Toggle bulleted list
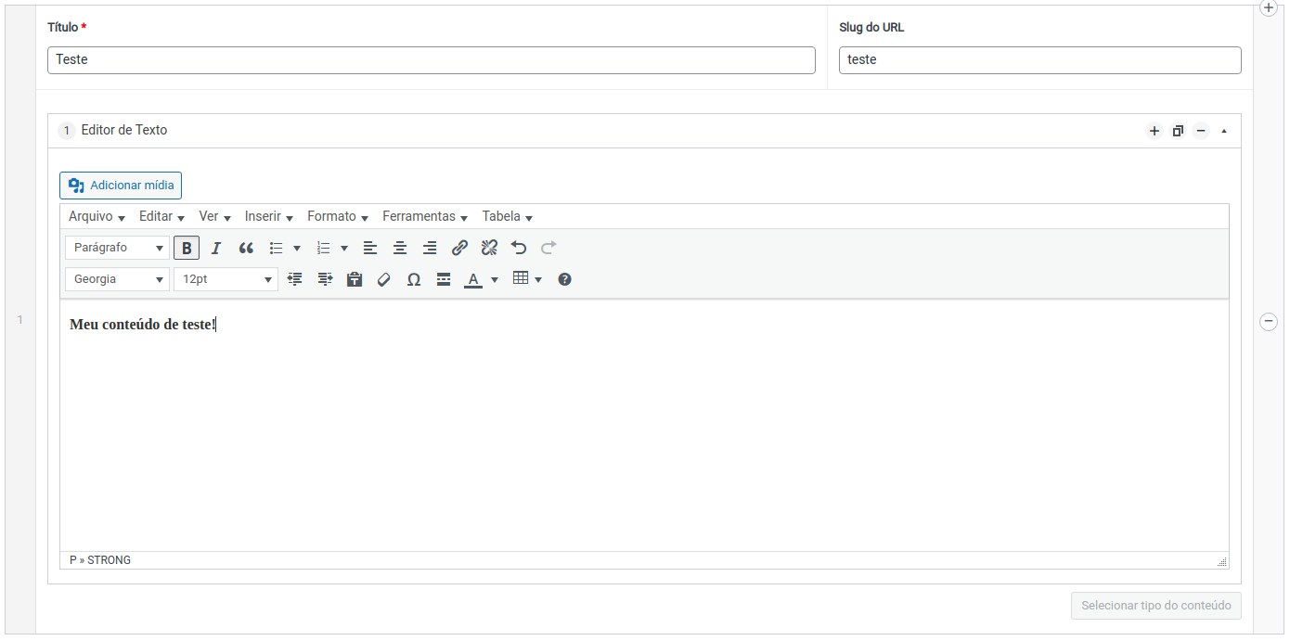This screenshot has width=1290, height=641. pyautogui.click(x=276, y=249)
